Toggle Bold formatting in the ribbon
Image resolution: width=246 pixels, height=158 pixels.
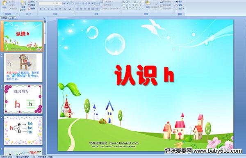pos(41,9)
